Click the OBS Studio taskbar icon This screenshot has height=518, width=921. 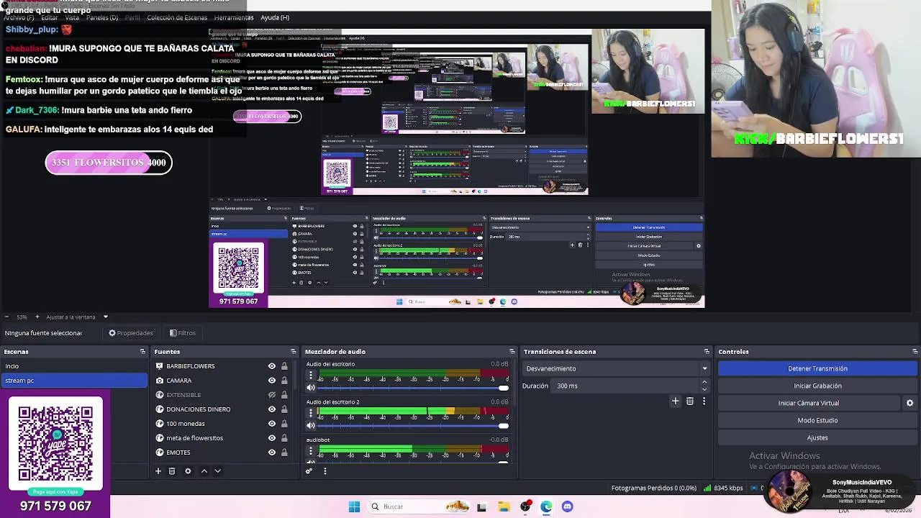[525, 506]
